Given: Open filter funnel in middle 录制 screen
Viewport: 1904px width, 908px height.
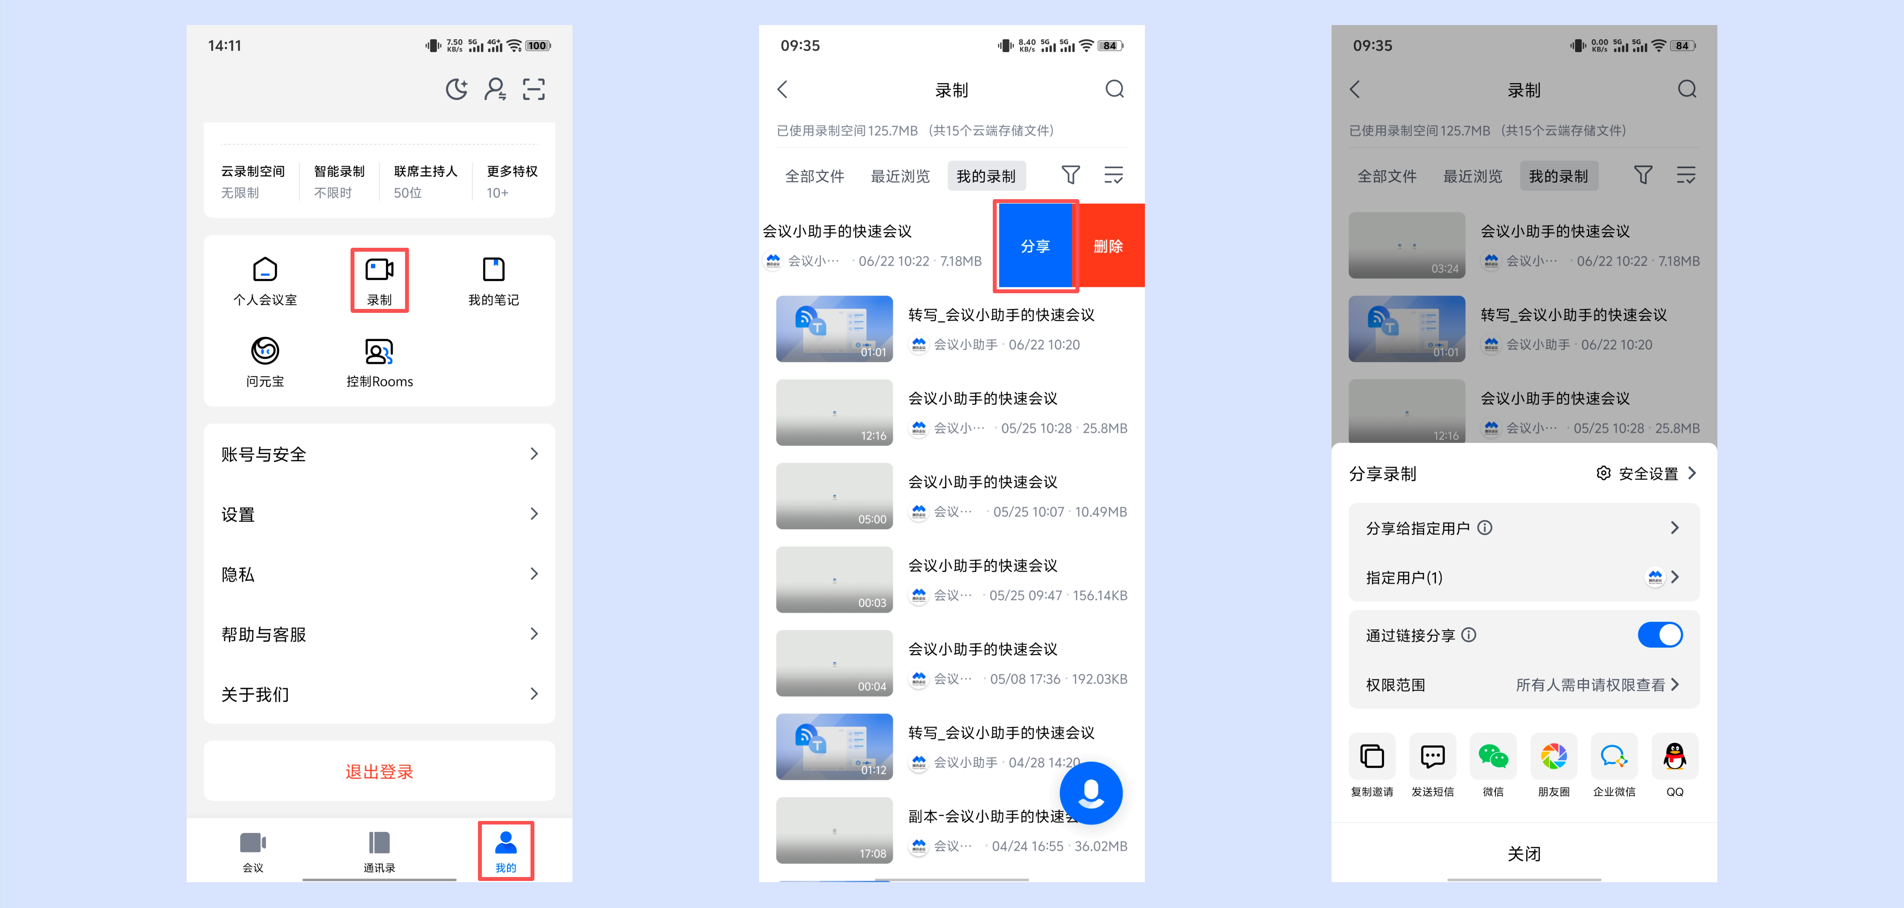Looking at the screenshot, I should tap(1070, 175).
